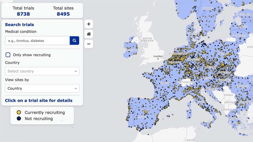Image resolution: width=253 pixels, height=142 pixels.
Task: Click the Total sites count 8495
Action: 63,14
